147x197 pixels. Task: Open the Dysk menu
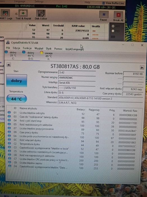coord(49,49)
